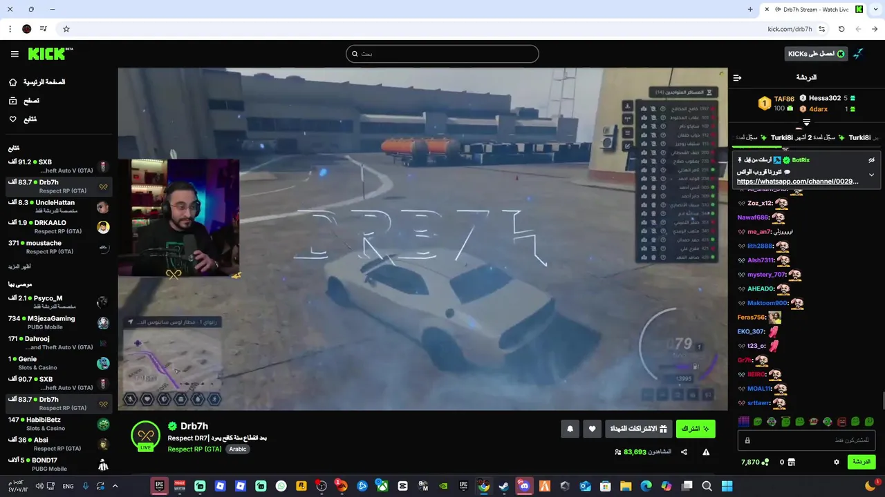Open the Following sidebar item
The width and height of the screenshot is (885, 497).
[23, 119]
